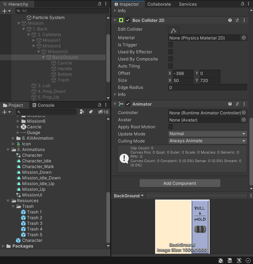Image resolution: width=253 pixels, height=264 pixels.
Task: Open the BackGround preview name dropdown
Action: tap(129, 196)
